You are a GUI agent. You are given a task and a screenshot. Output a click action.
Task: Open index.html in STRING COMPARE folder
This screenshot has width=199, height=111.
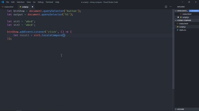pyautogui.click(x=184, y=23)
